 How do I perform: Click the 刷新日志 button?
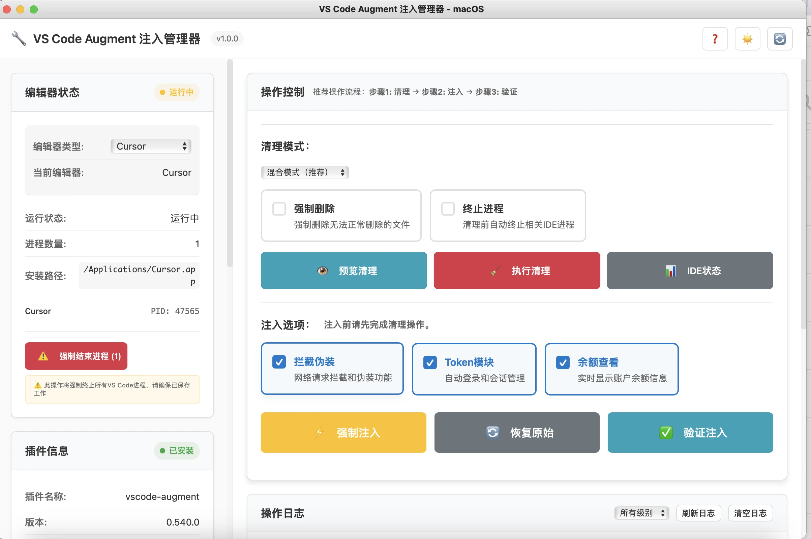coord(698,513)
